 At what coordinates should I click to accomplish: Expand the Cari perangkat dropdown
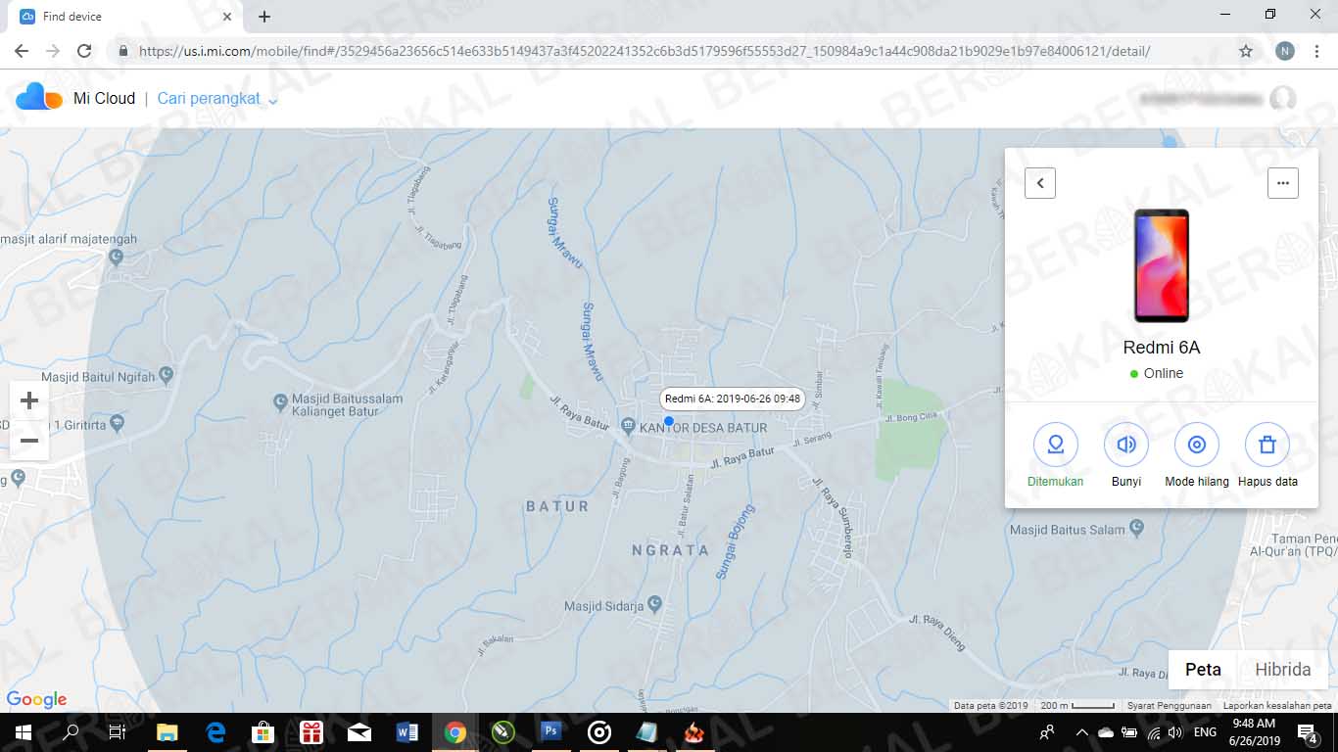(217, 99)
